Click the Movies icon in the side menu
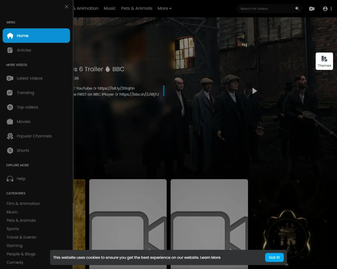This screenshot has height=269, width=337. [x=10, y=122]
